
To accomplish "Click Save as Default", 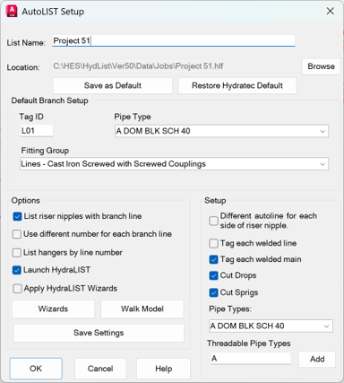I will pos(113,85).
